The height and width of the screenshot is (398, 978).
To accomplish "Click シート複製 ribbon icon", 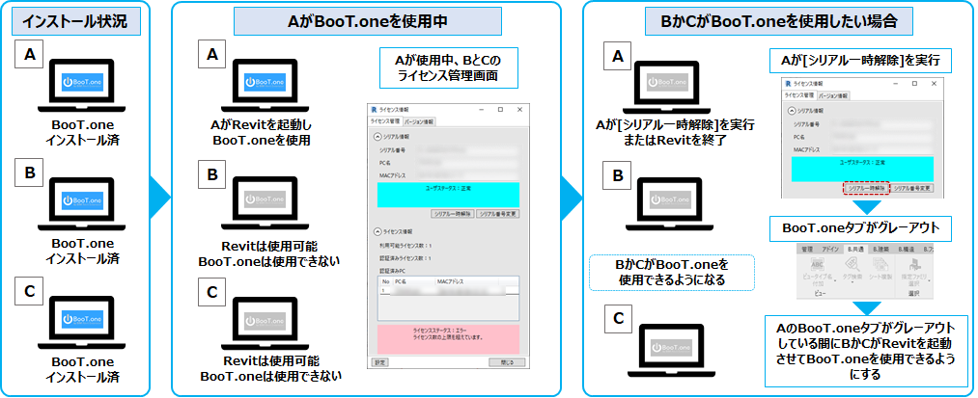I will point(880,264).
